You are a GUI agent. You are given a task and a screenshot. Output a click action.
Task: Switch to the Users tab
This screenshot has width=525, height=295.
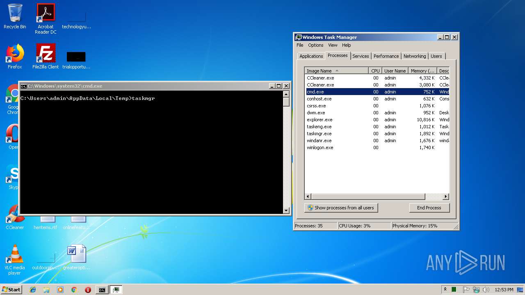click(436, 56)
